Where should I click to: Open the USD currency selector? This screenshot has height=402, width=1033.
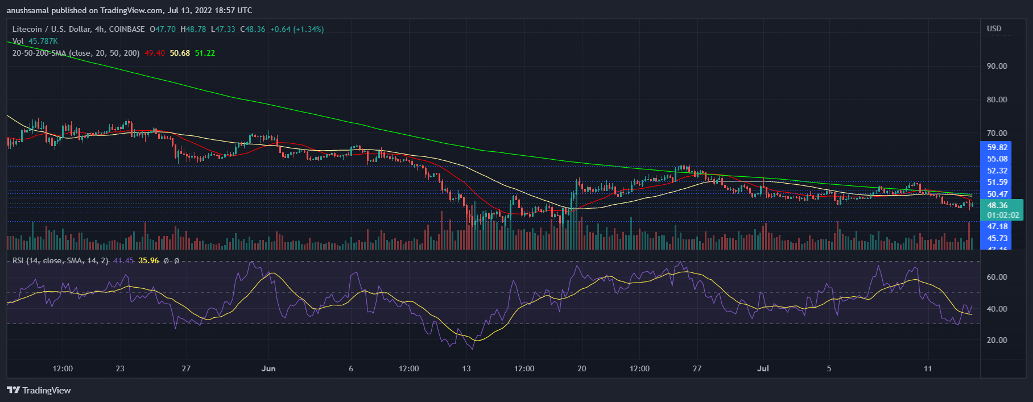click(x=994, y=28)
